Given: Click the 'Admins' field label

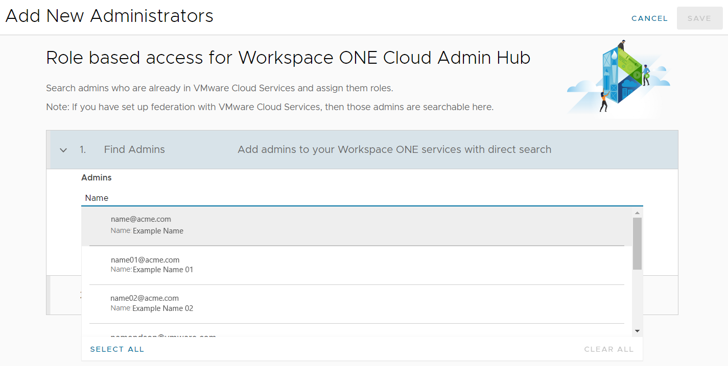Looking at the screenshot, I should 97,178.
